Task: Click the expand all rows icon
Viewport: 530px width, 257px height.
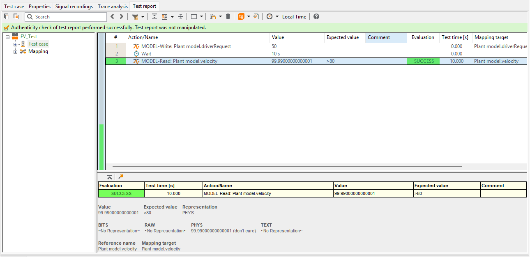Action: [154, 17]
